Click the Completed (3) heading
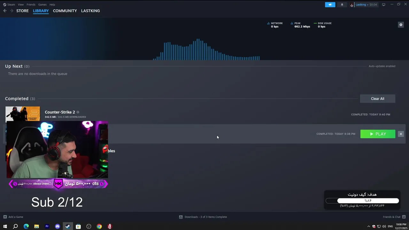This screenshot has width=409, height=230. (x=20, y=98)
